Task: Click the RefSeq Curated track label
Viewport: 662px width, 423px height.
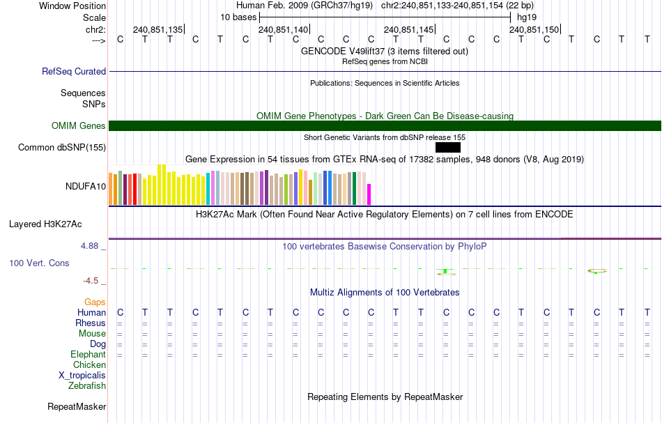Action: click(x=74, y=71)
